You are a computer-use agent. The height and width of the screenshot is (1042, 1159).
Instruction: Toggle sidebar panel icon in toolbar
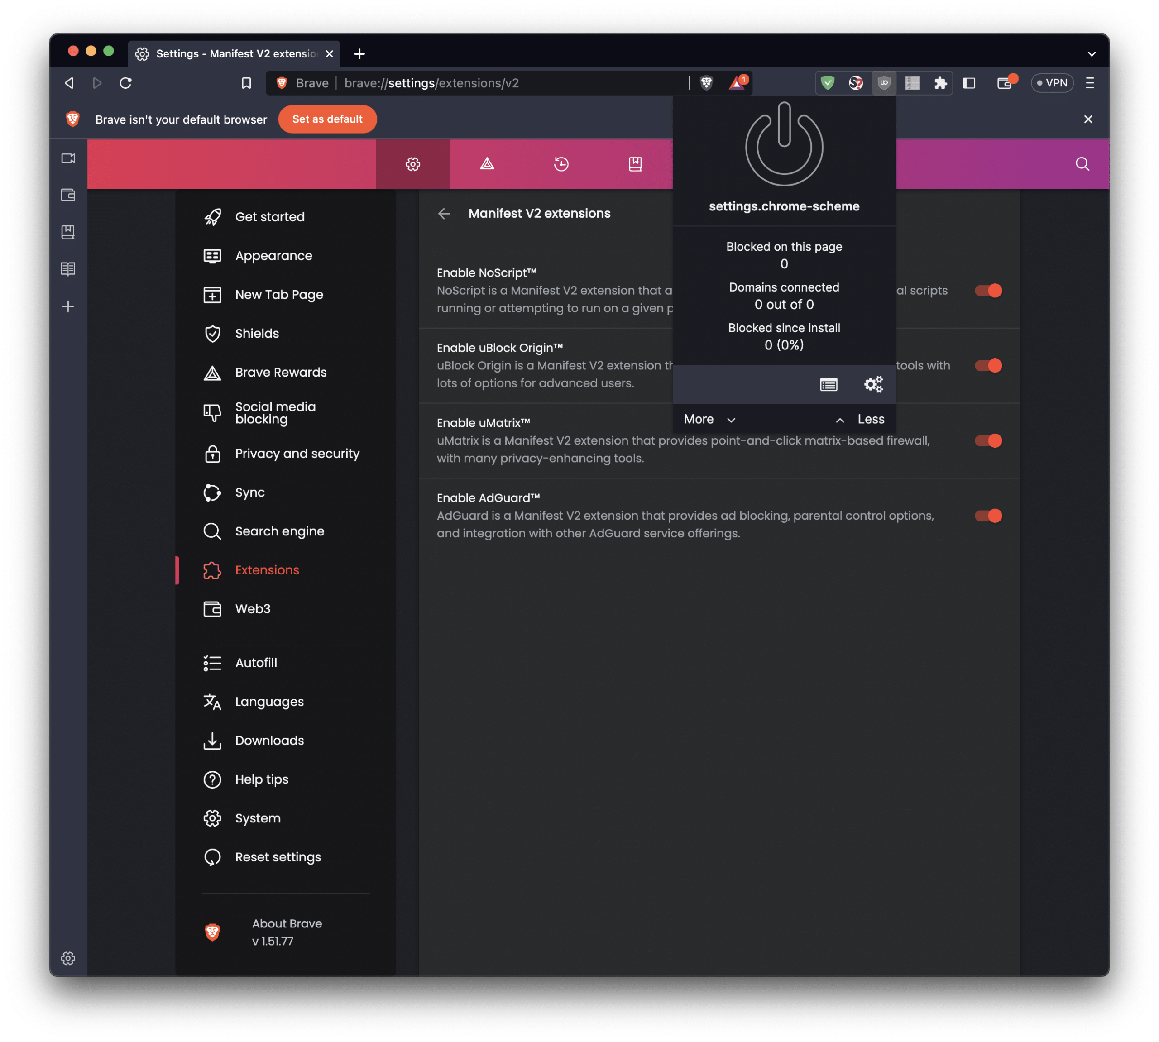point(969,83)
